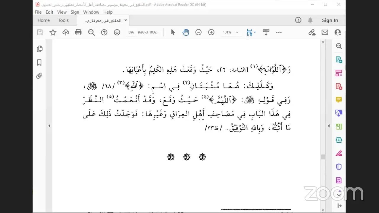379x213 pixels.
Task: Open Create PDF tool in right pane
Action: (339, 86)
